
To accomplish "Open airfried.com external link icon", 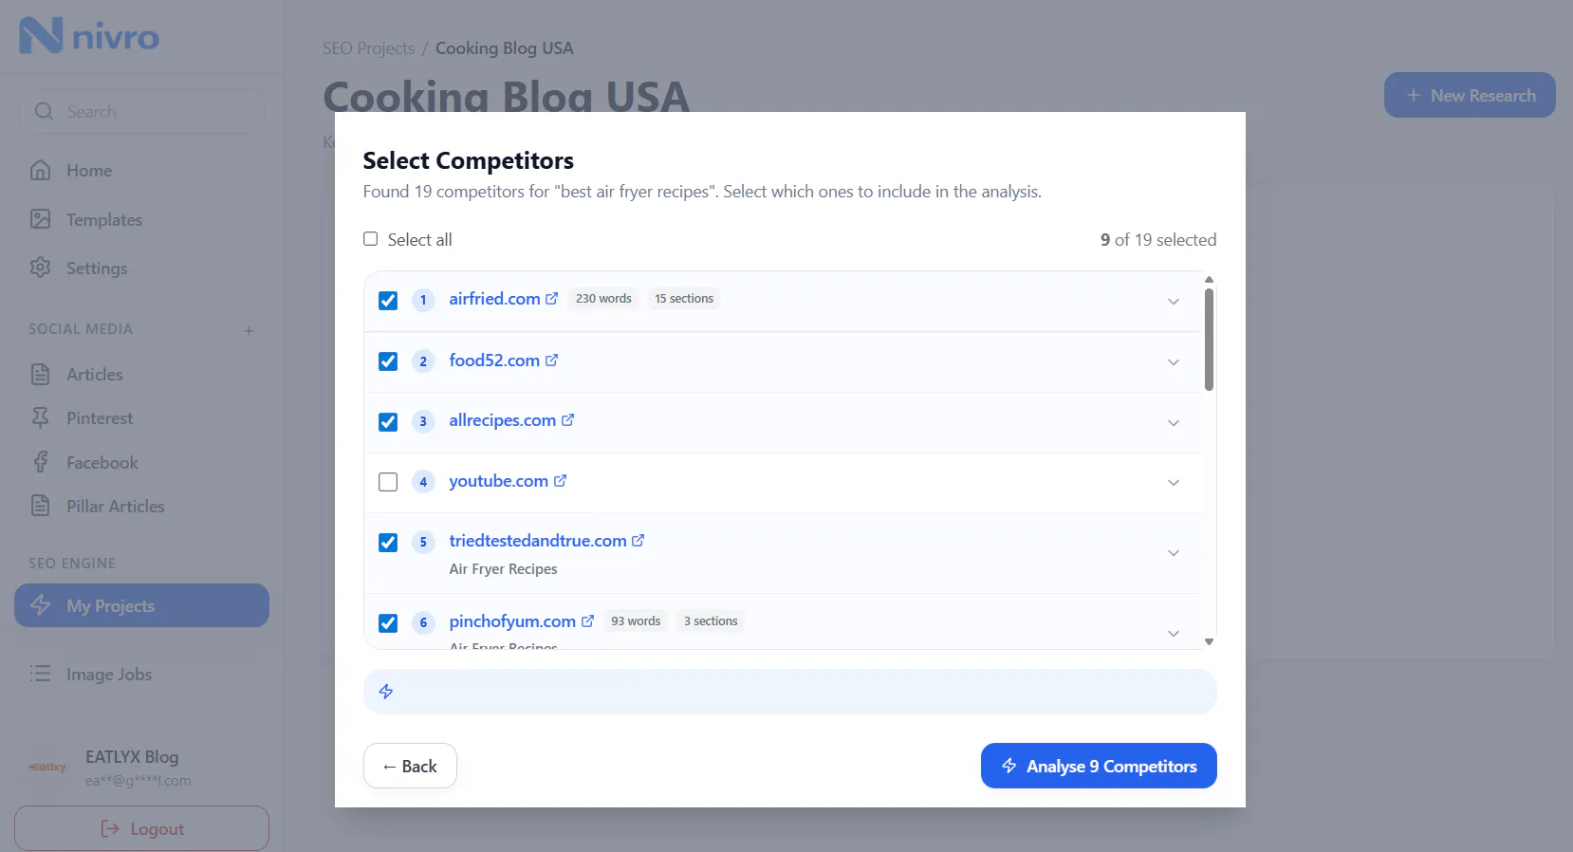I will click(x=551, y=298).
